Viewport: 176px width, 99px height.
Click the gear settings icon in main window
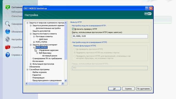pos(7,39)
